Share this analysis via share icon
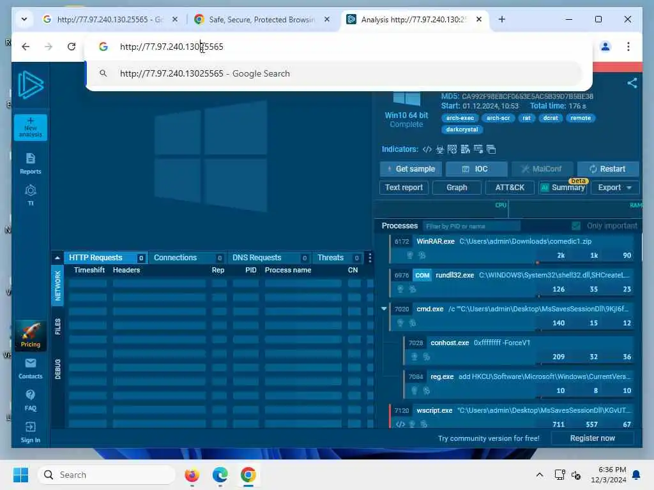This screenshot has width=654, height=490. click(x=632, y=83)
